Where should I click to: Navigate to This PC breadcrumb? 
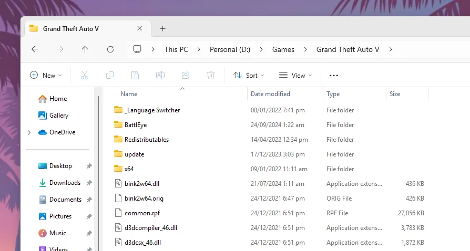[176, 49]
